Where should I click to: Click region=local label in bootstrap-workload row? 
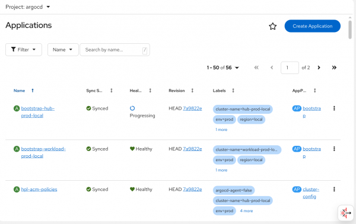251,160
